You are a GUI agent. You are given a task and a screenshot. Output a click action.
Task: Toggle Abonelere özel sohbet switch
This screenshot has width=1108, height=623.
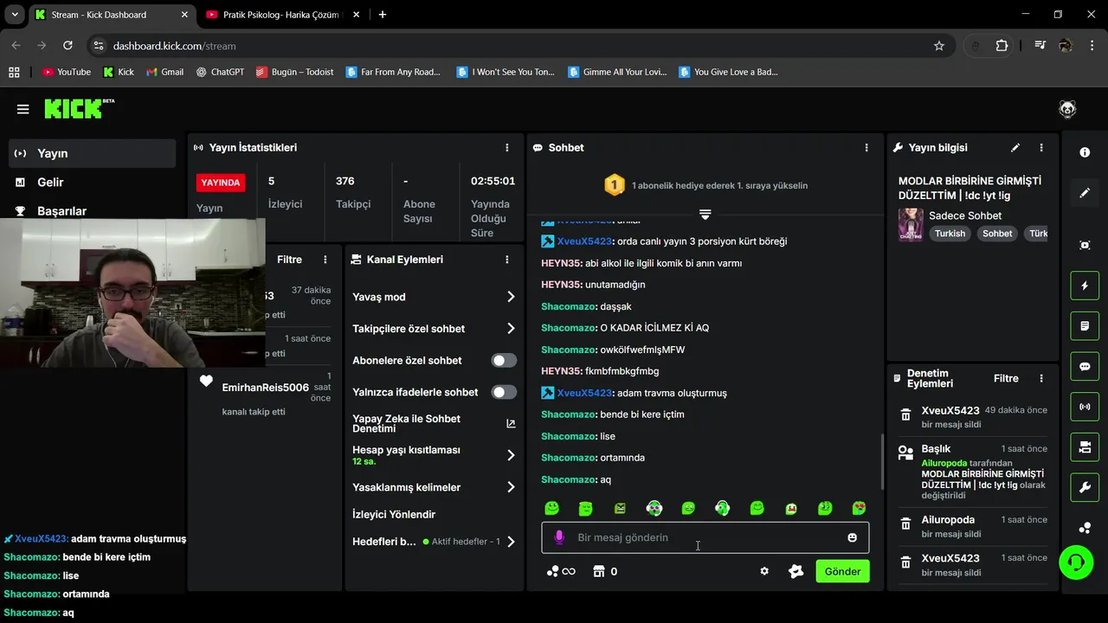pos(504,361)
